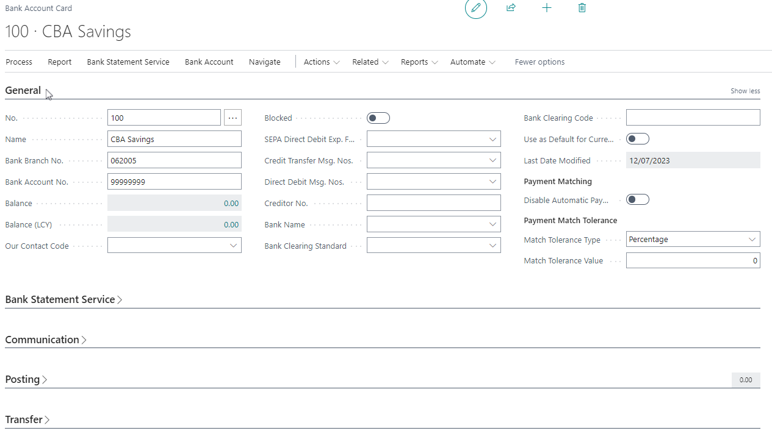The height and width of the screenshot is (442, 772).
Task: Open the Bank Clearing Standard dropdown
Action: [433, 246]
